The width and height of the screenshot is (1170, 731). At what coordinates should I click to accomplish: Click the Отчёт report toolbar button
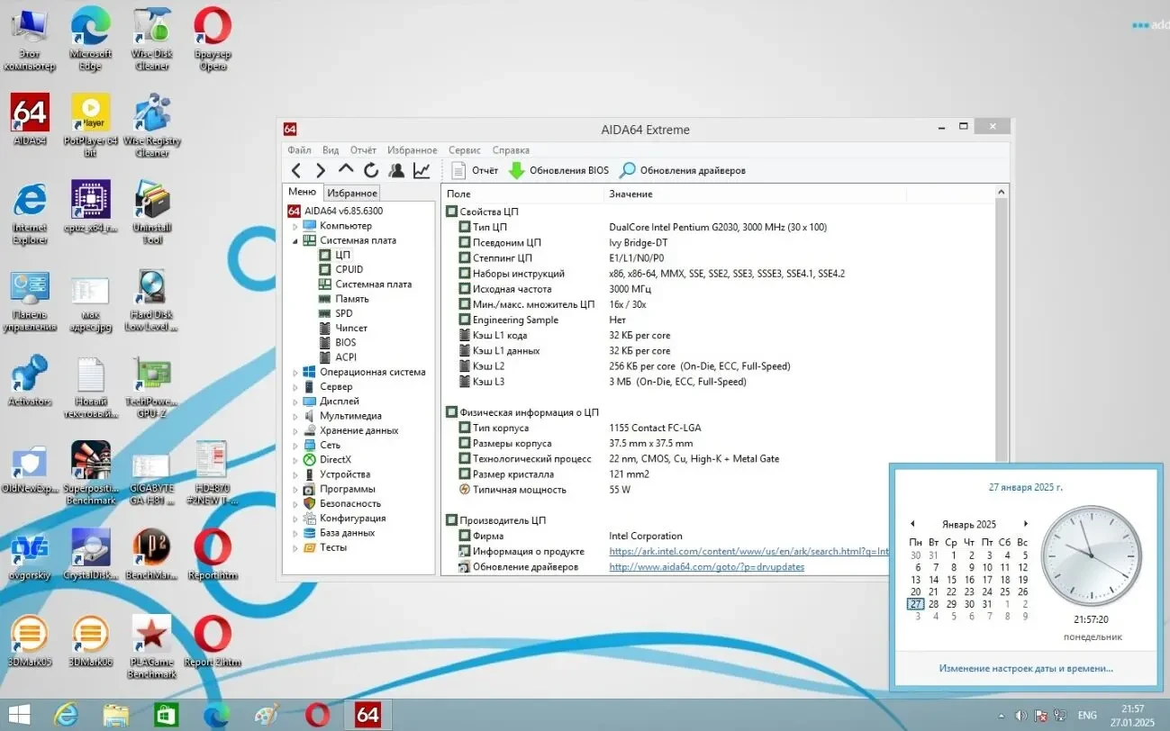pyautogui.click(x=474, y=170)
